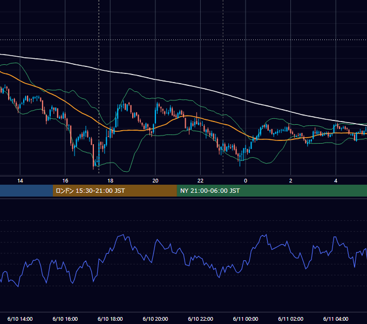Viewport: 367px width, 324px height.
Task: Click the 22 hour label on price chart axis
Action: (200, 181)
